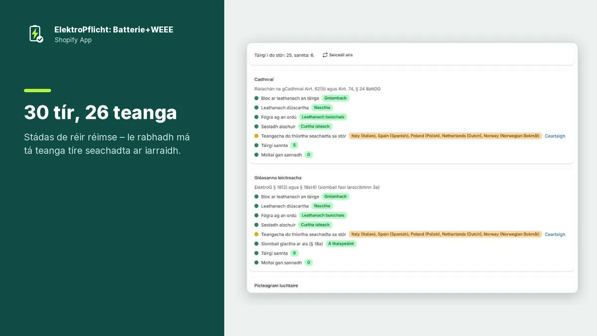Click the 'Shopify App' subtitle
Screen dimensions: 597x336
[x=73, y=40]
